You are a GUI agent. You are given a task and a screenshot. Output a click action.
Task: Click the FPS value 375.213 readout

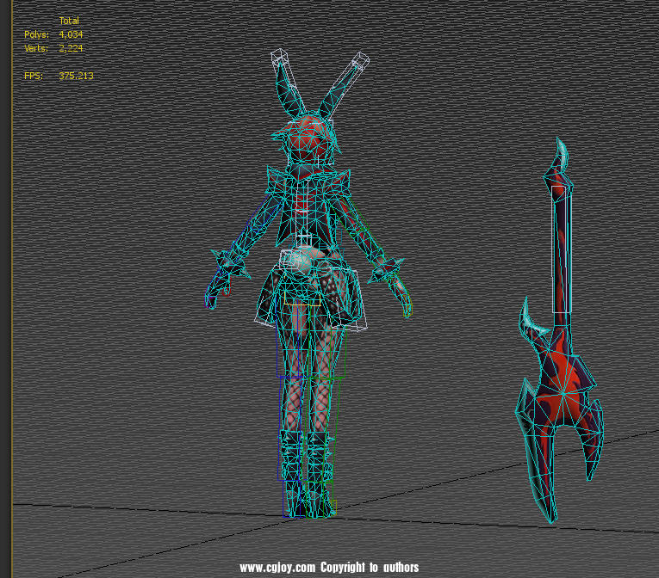(x=76, y=77)
